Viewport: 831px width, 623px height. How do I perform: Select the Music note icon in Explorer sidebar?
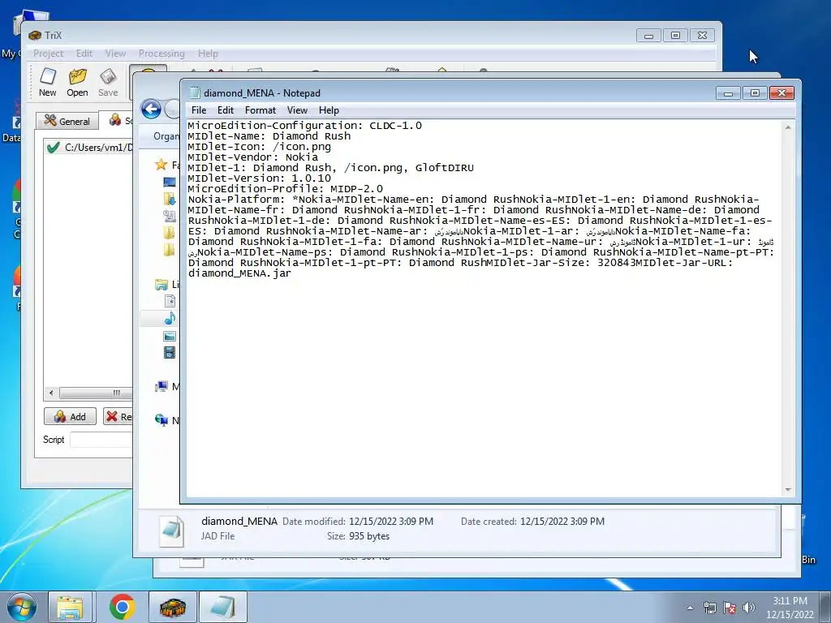point(170,318)
